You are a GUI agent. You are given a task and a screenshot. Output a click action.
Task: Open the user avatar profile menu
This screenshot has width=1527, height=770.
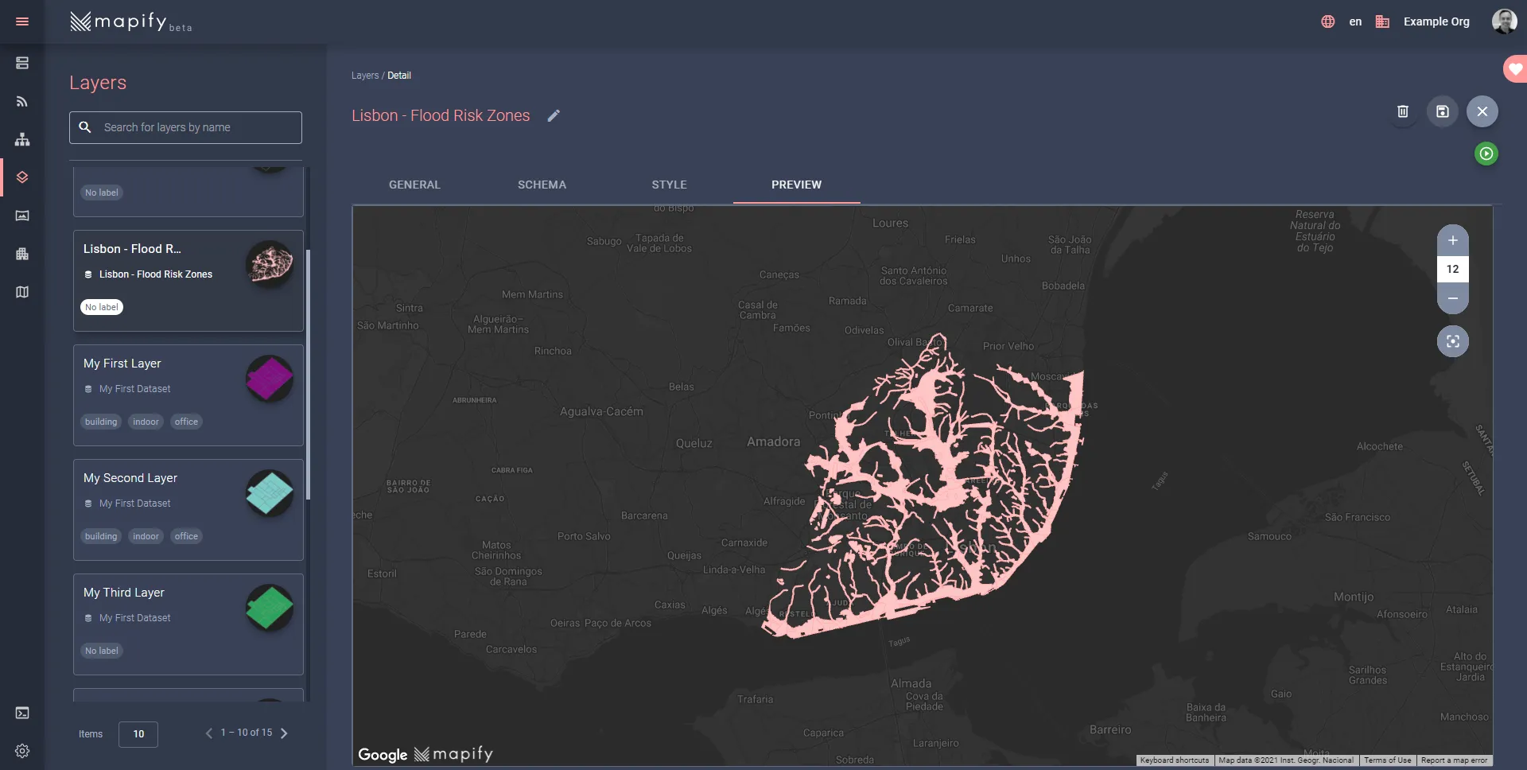[1504, 21]
